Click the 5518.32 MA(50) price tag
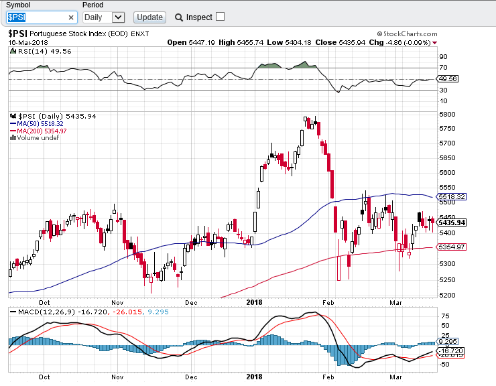This screenshot has width=496, height=386. (452, 197)
